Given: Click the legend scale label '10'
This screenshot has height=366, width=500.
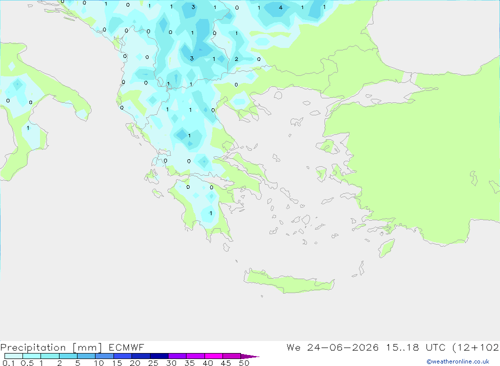Looking at the screenshot, I should [x=99, y=363].
